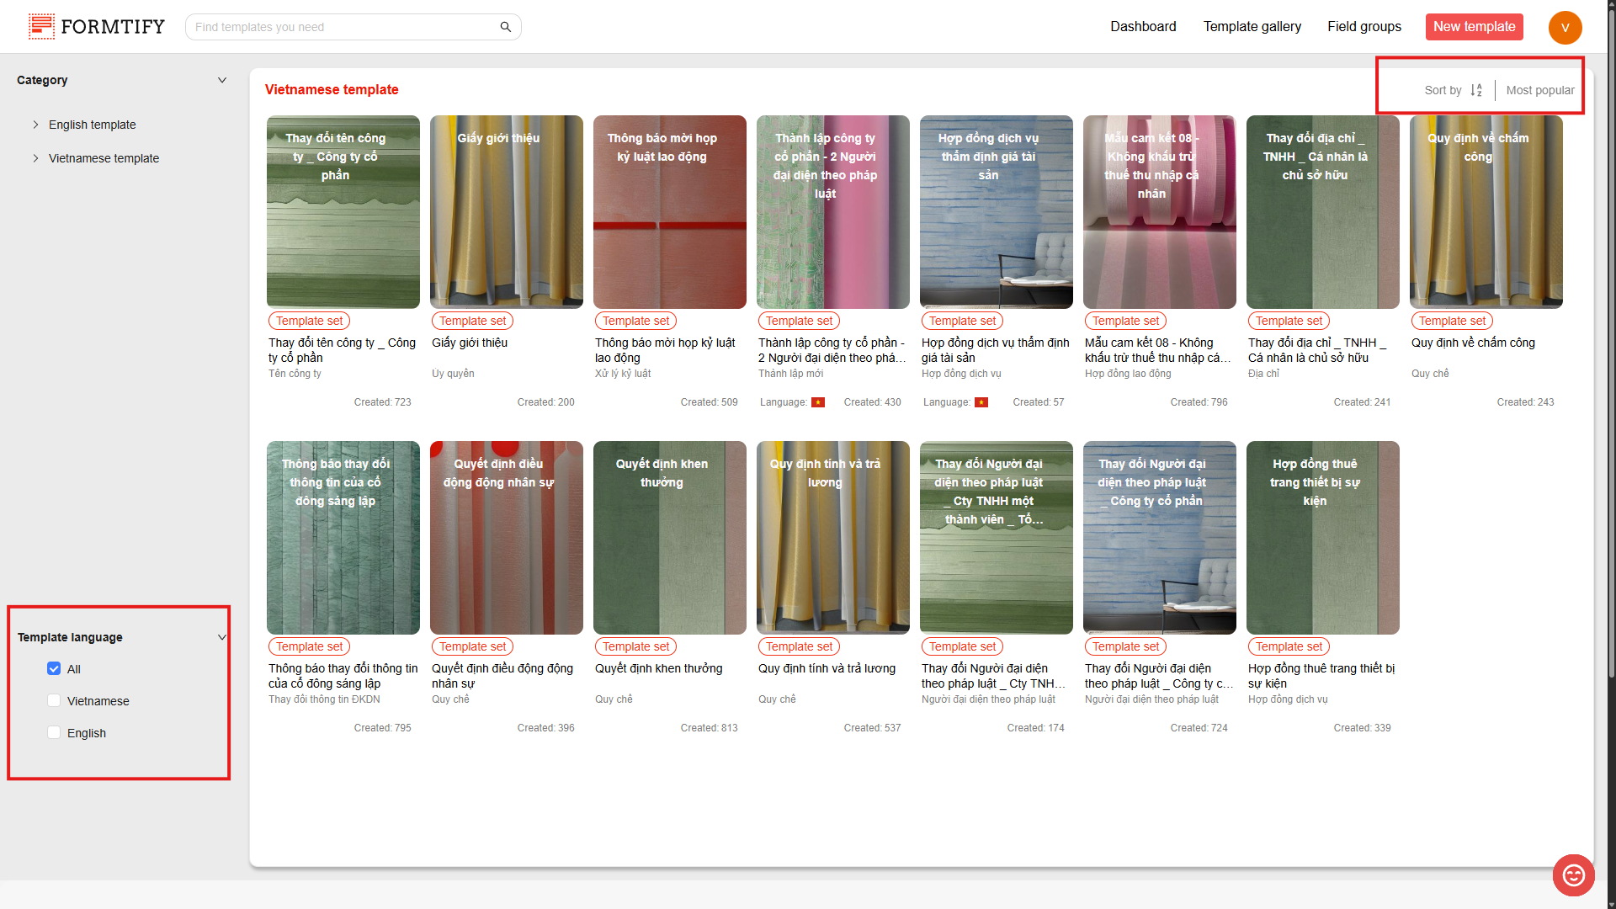Expand the English template tree item
1616x909 pixels.
[x=35, y=125]
